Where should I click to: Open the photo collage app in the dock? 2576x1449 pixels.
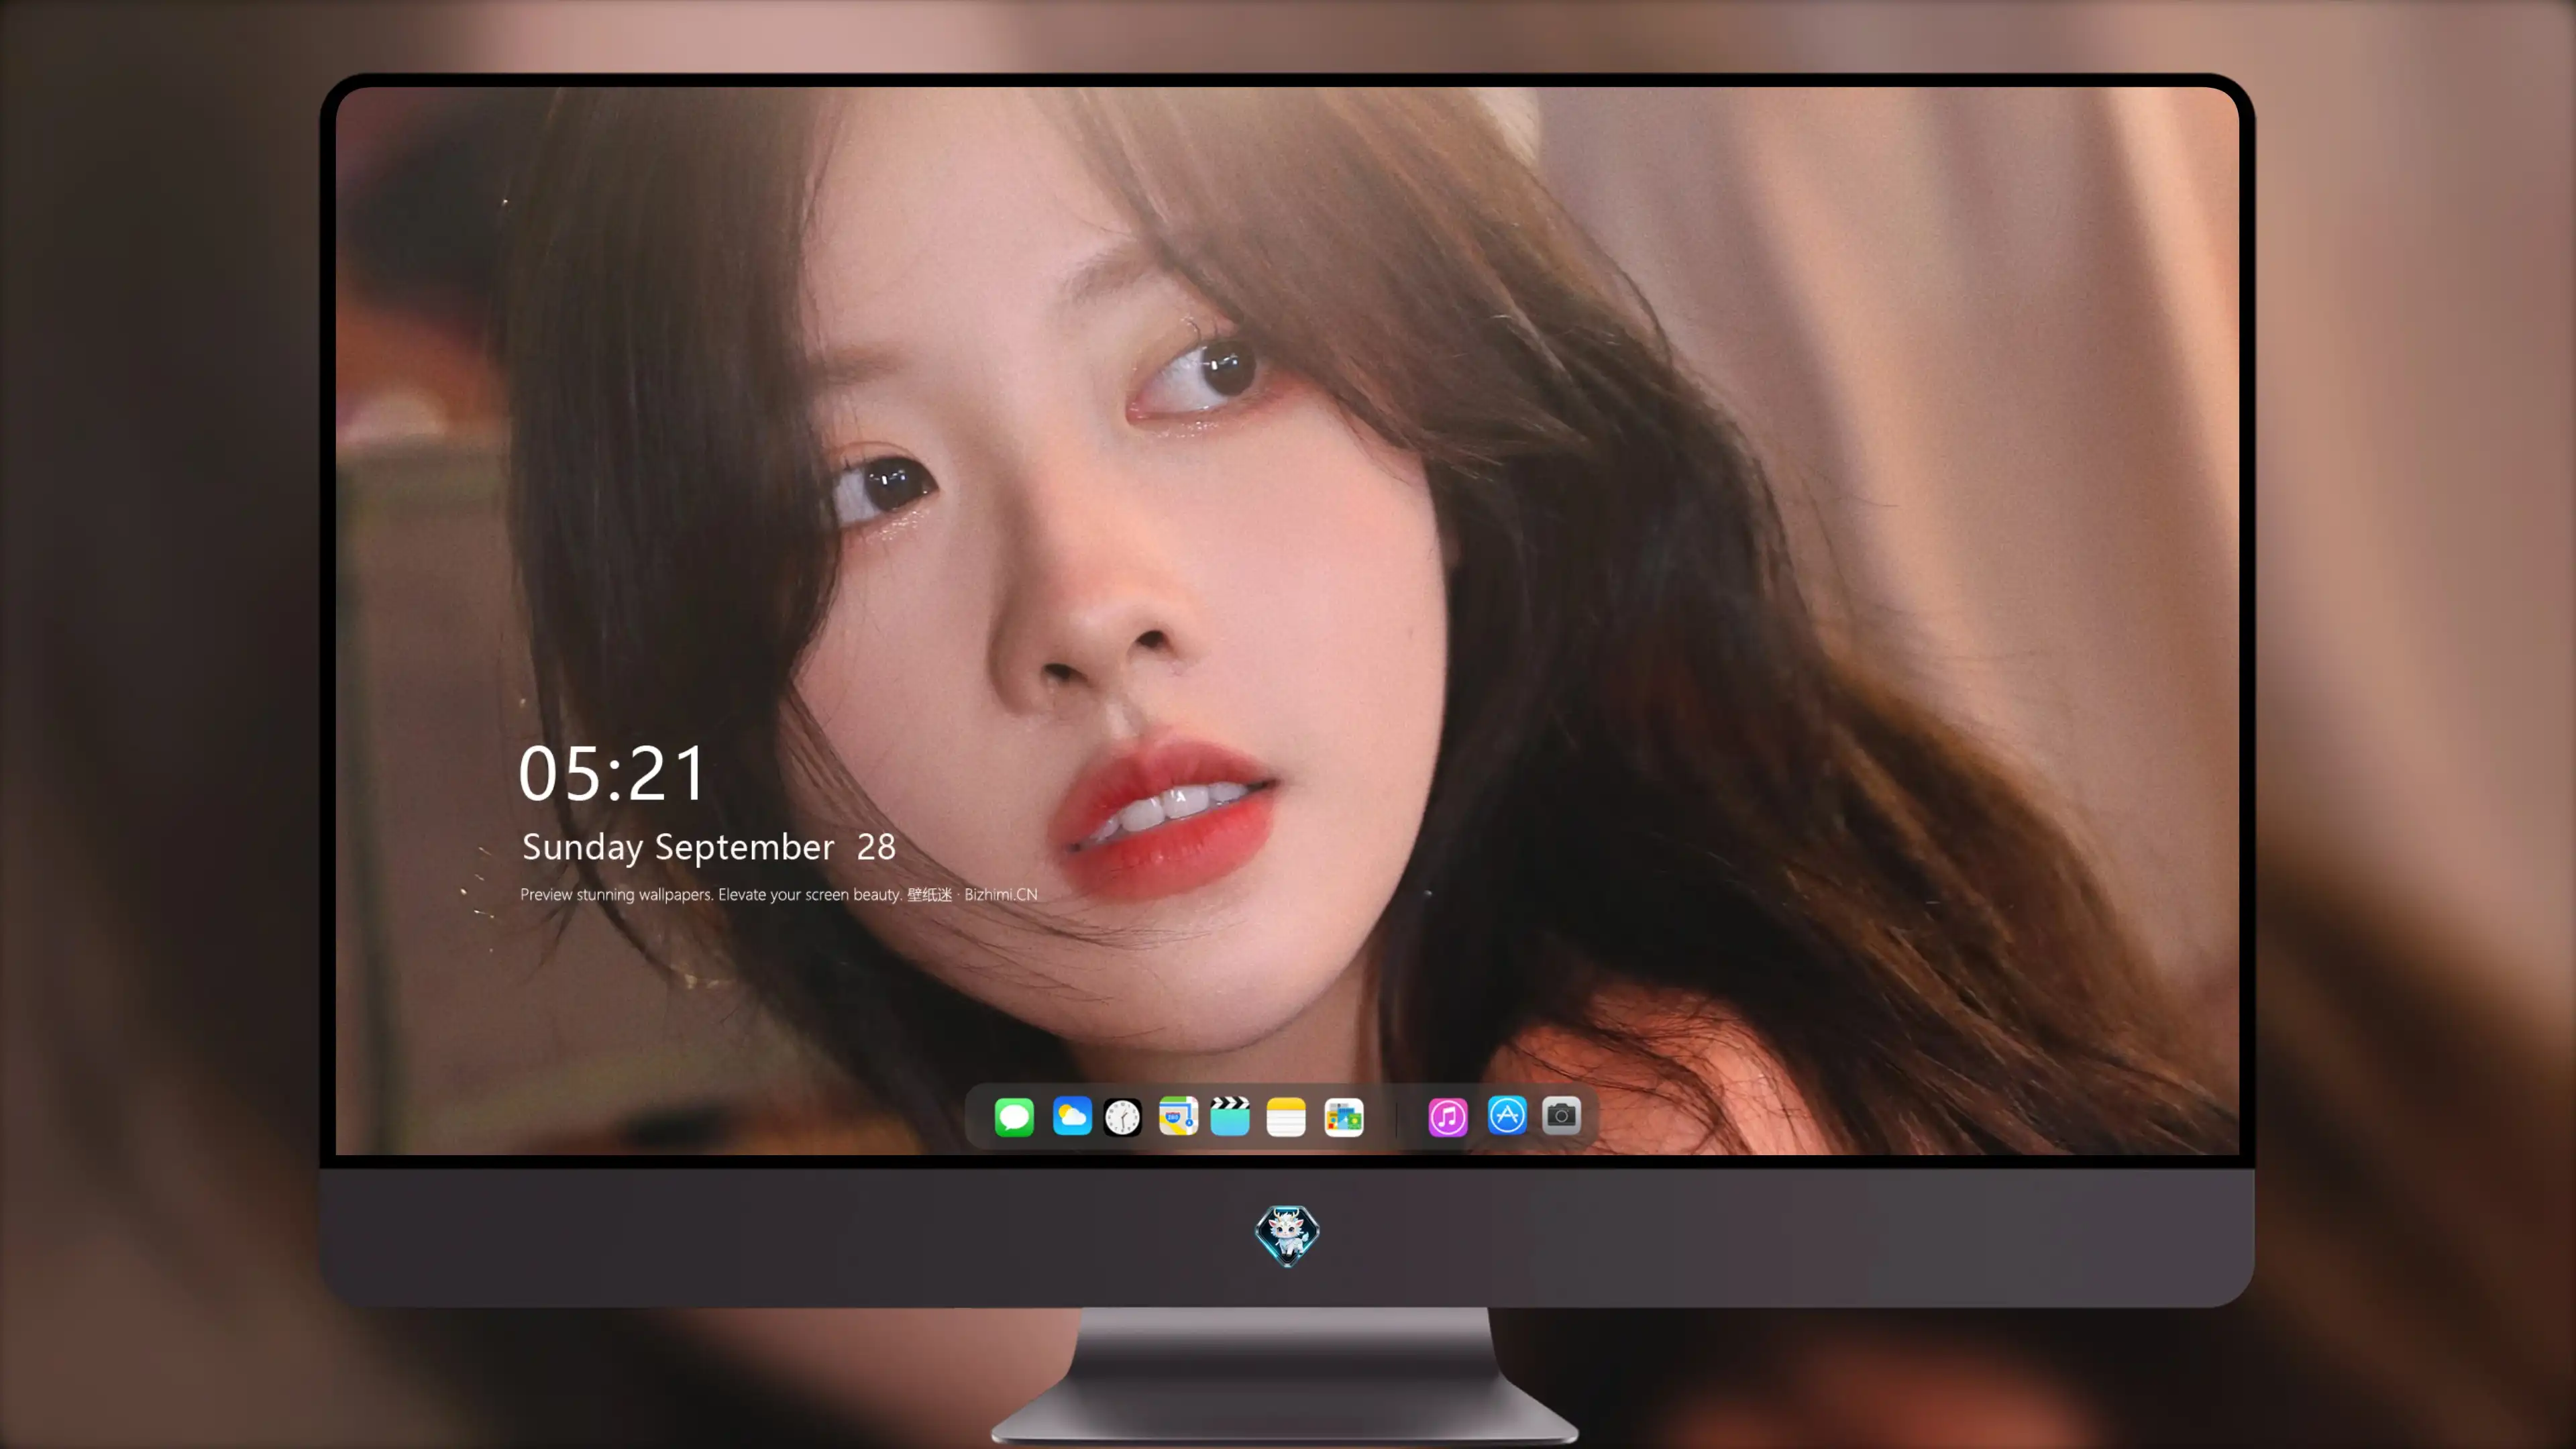(1344, 1116)
